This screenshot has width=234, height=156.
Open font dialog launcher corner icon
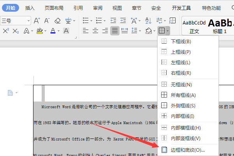pos(76,38)
